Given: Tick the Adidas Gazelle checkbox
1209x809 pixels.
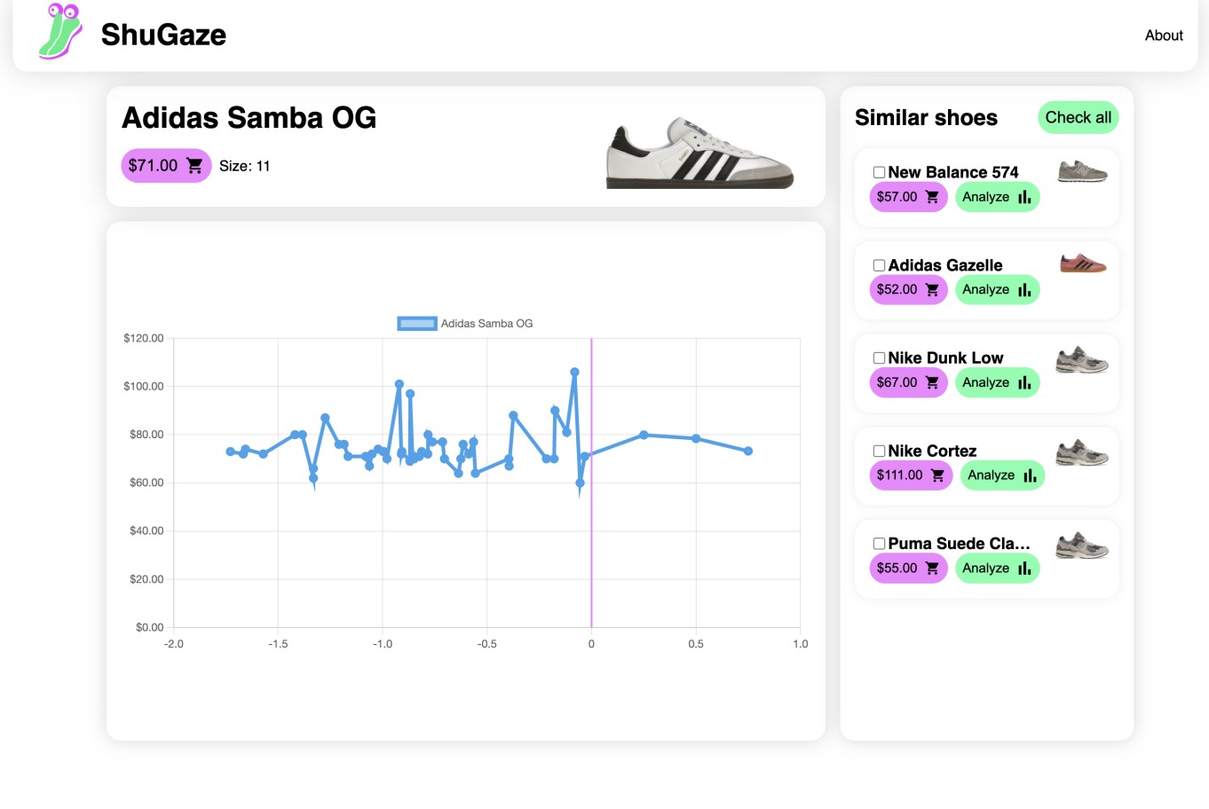Looking at the screenshot, I should coord(879,265).
